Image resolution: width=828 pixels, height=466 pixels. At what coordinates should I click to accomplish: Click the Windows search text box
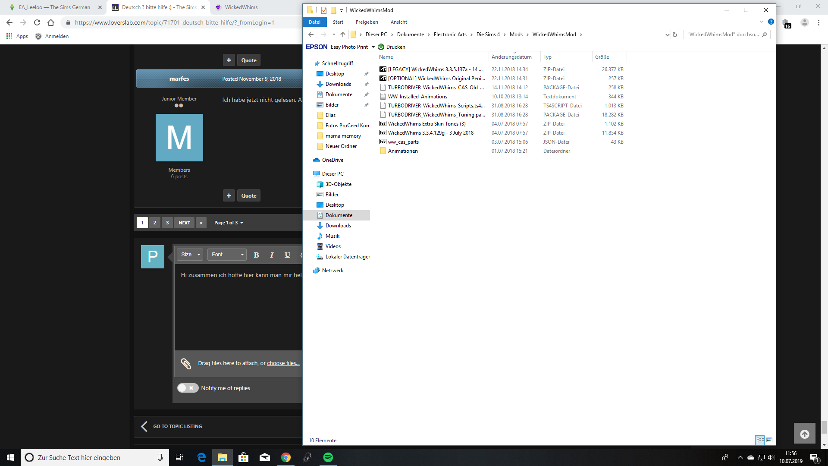tap(95, 457)
